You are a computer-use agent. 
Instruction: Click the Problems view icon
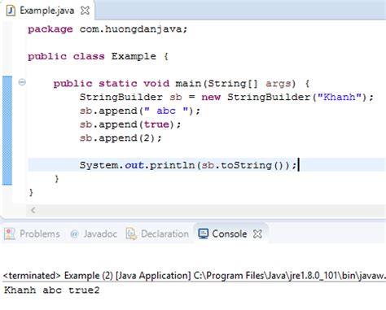(x=10, y=234)
